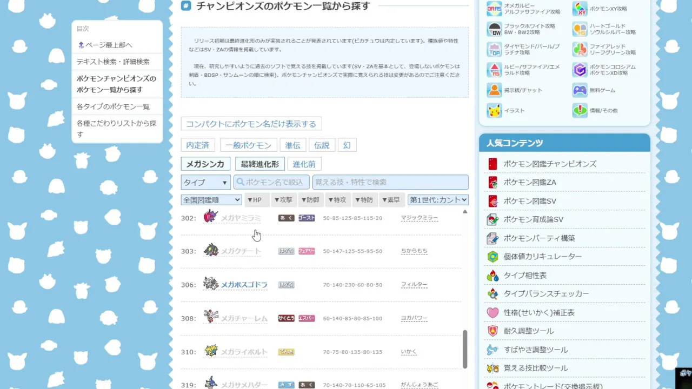This screenshot has height=389, width=692.
Task: Click the list scroll-up arrow
Action: tap(465, 212)
